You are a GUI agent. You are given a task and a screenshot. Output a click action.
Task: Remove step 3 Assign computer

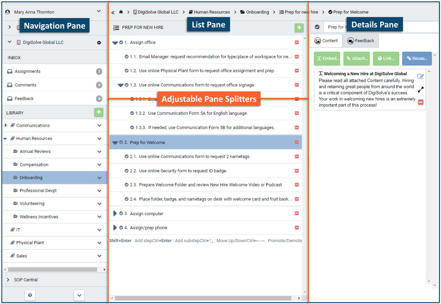(x=297, y=213)
